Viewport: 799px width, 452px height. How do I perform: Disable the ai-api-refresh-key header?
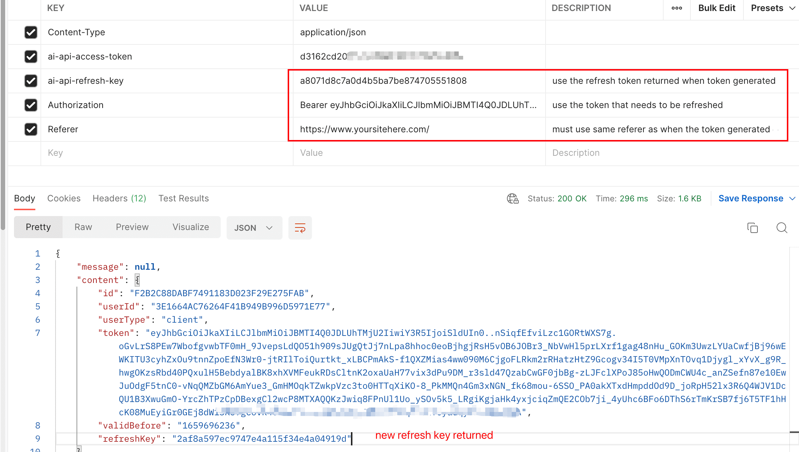click(x=31, y=81)
